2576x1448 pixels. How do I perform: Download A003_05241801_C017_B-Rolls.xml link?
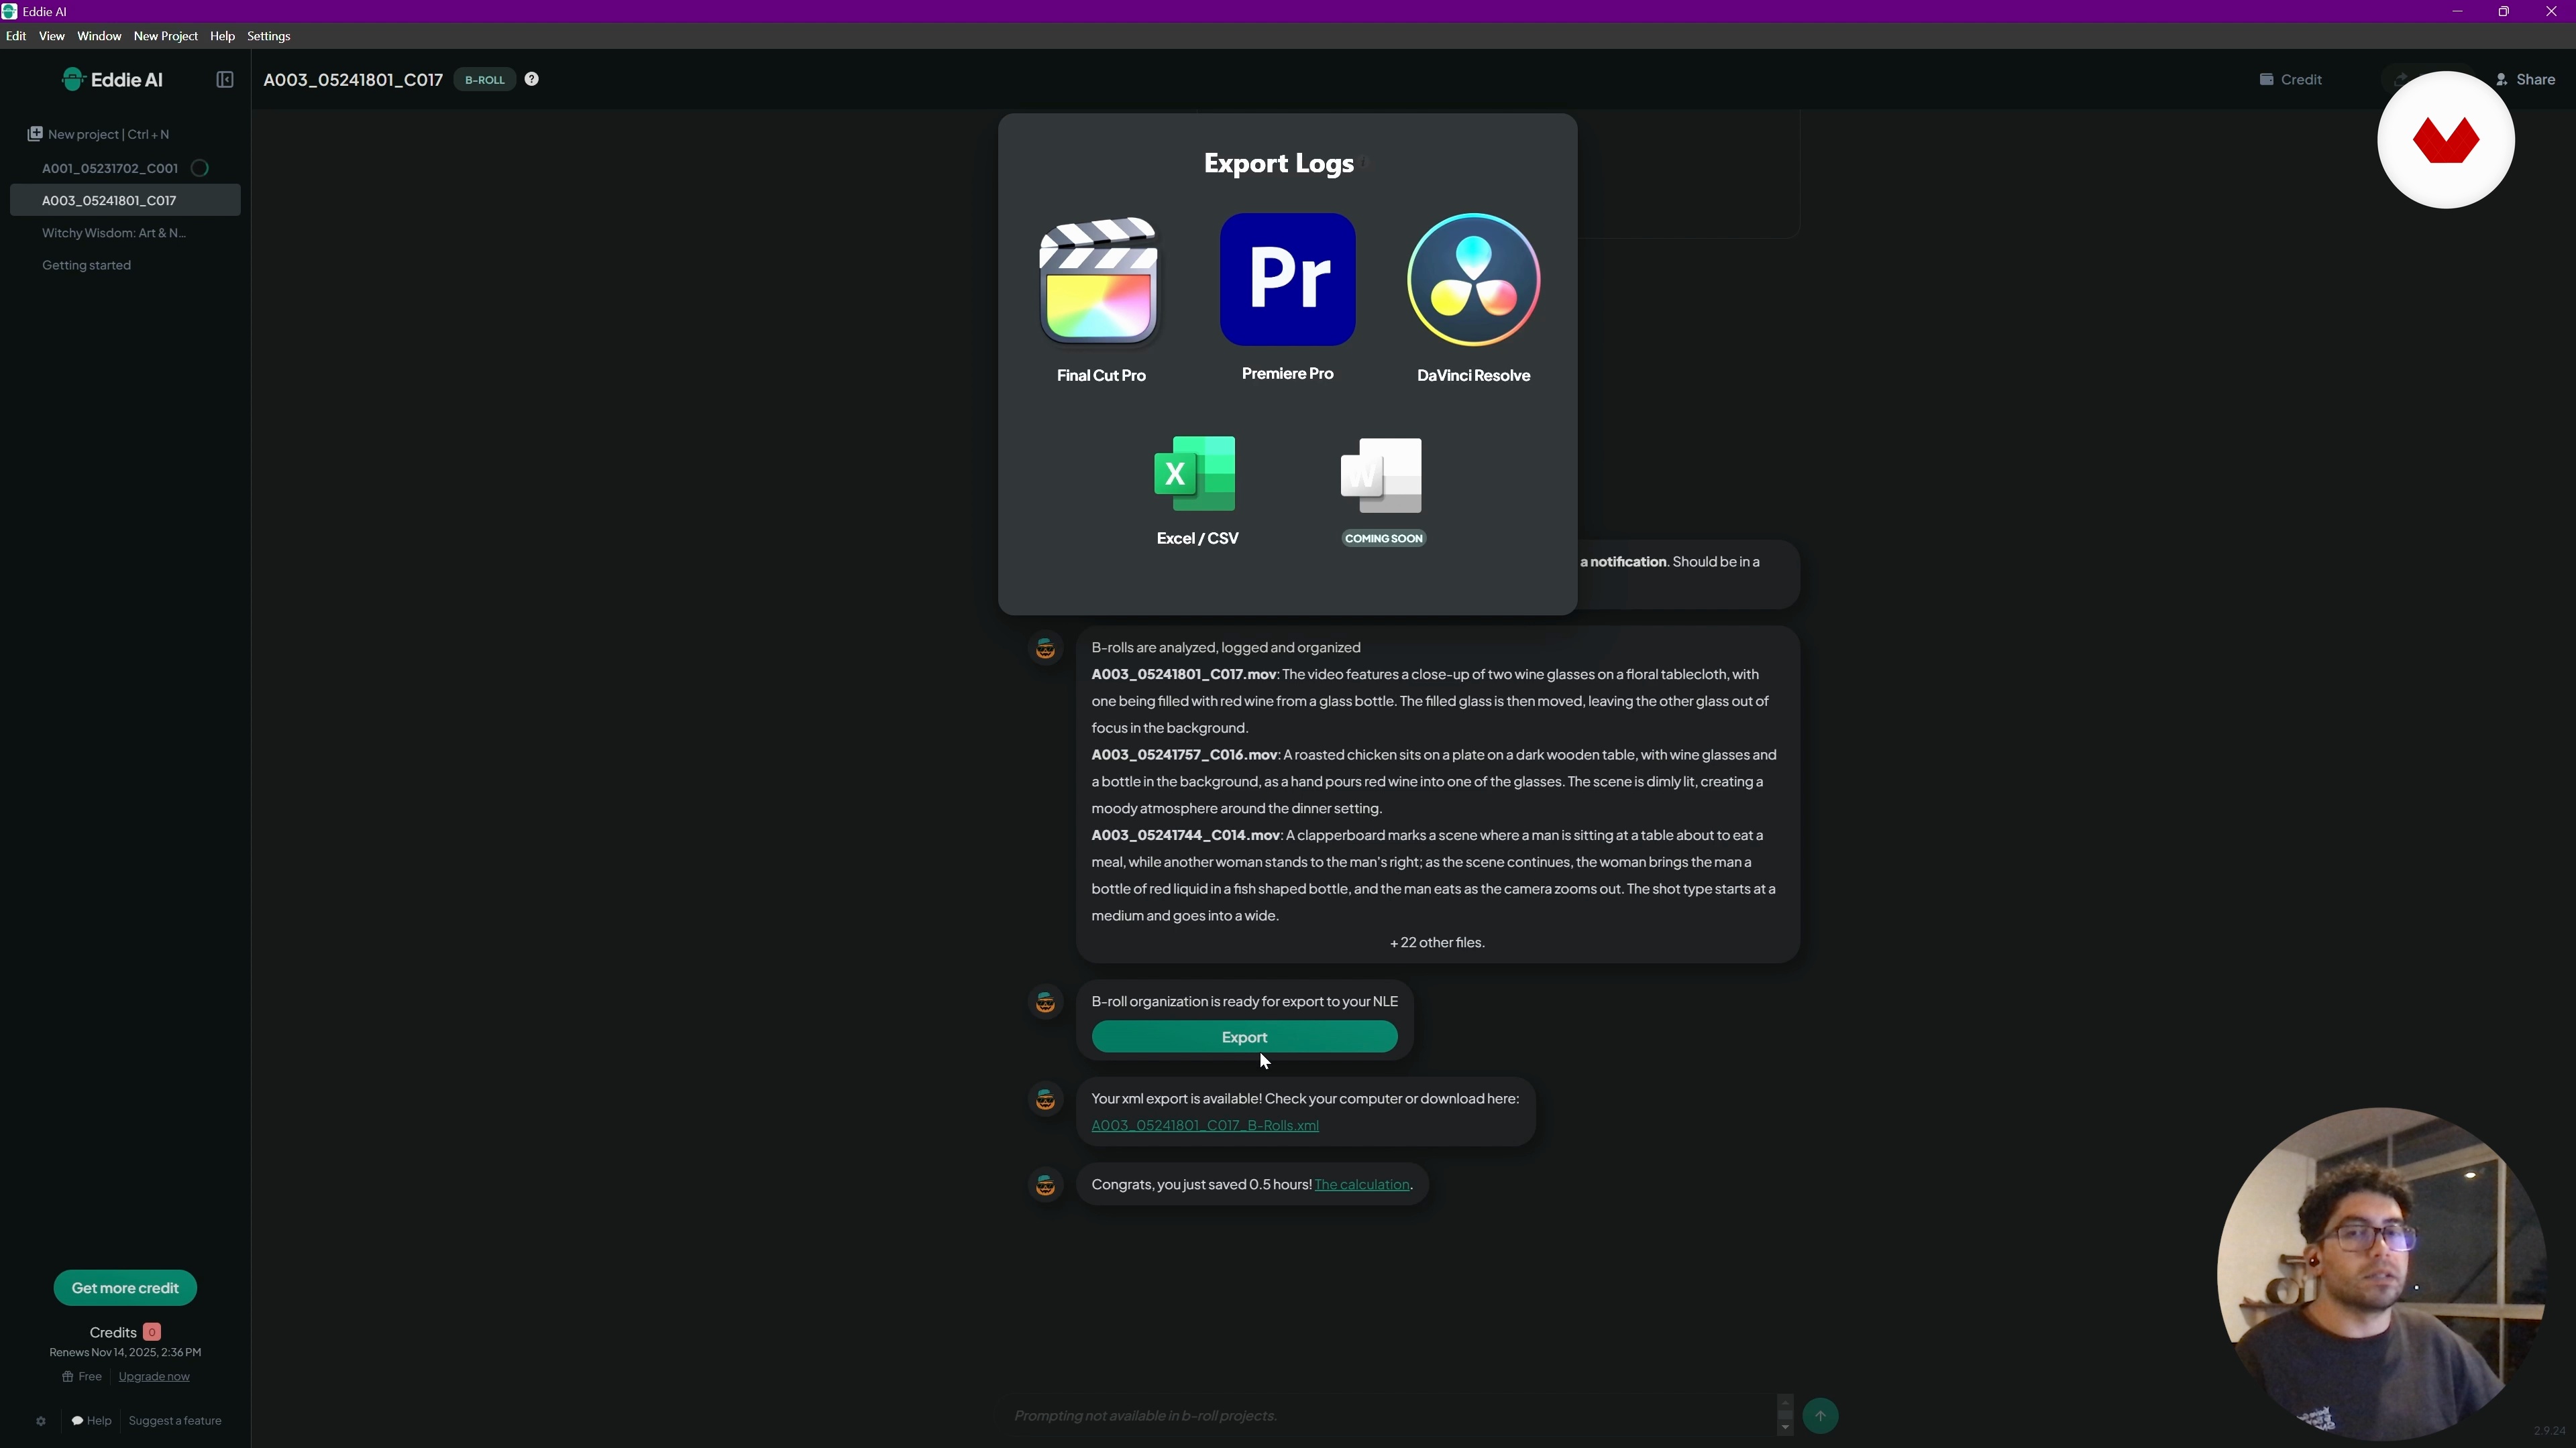(x=1205, y=1126)
